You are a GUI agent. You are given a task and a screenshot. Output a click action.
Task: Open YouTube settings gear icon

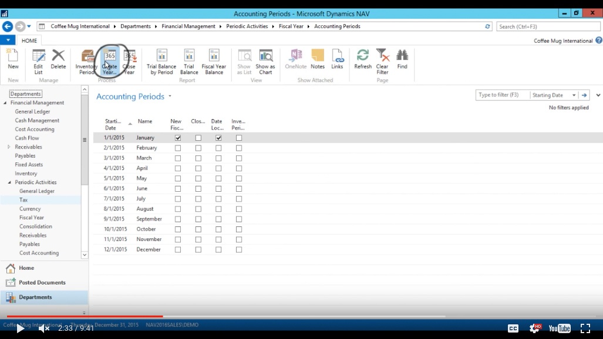coord(535,328)
